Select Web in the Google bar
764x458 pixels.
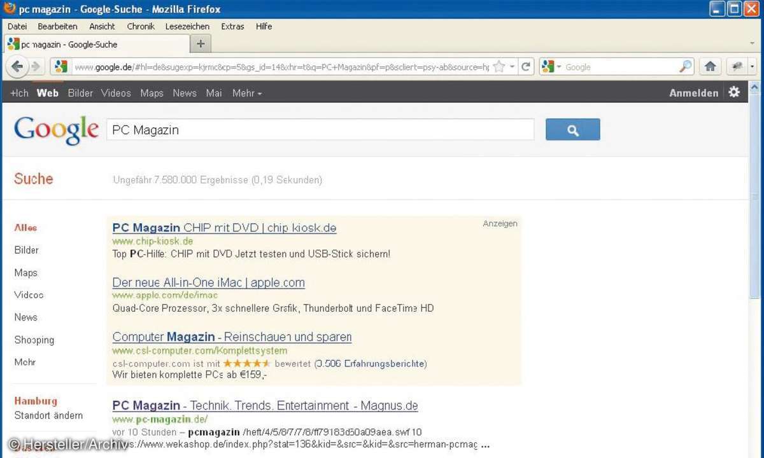point(48,93)
